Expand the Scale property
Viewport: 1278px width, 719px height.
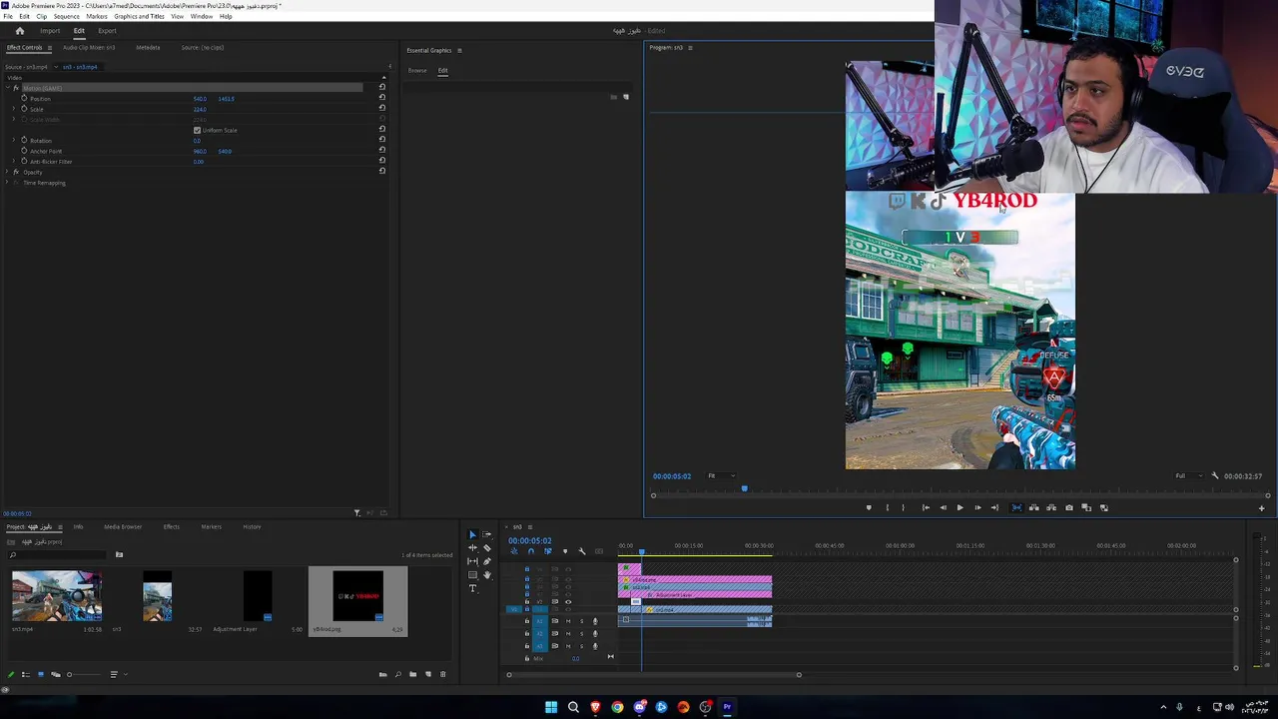click(13, 109)
